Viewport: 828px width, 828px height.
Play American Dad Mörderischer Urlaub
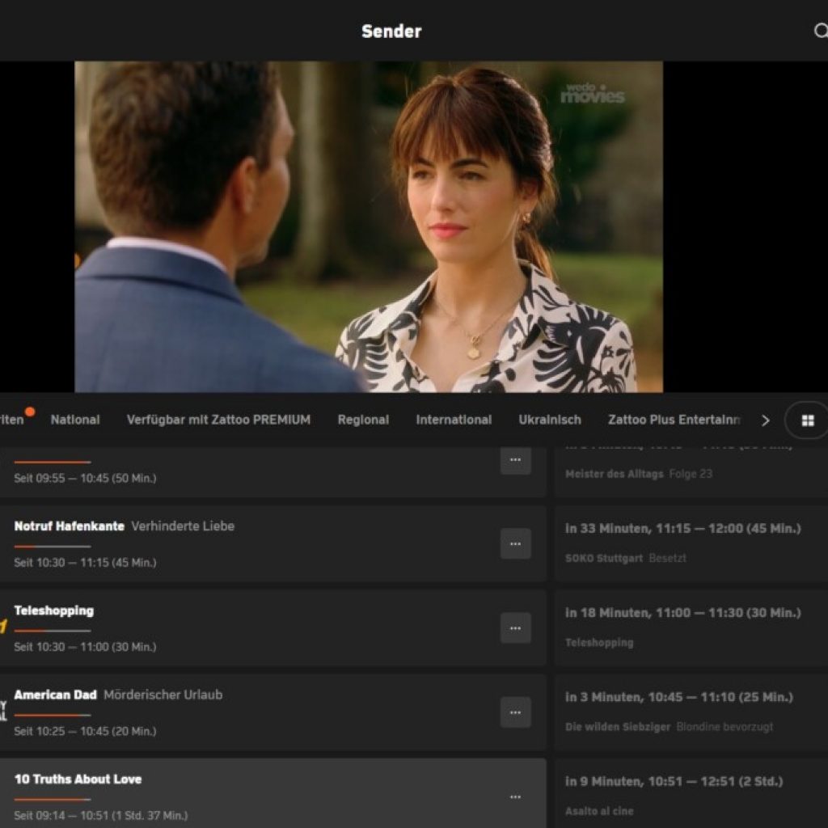tap(272, 713)
